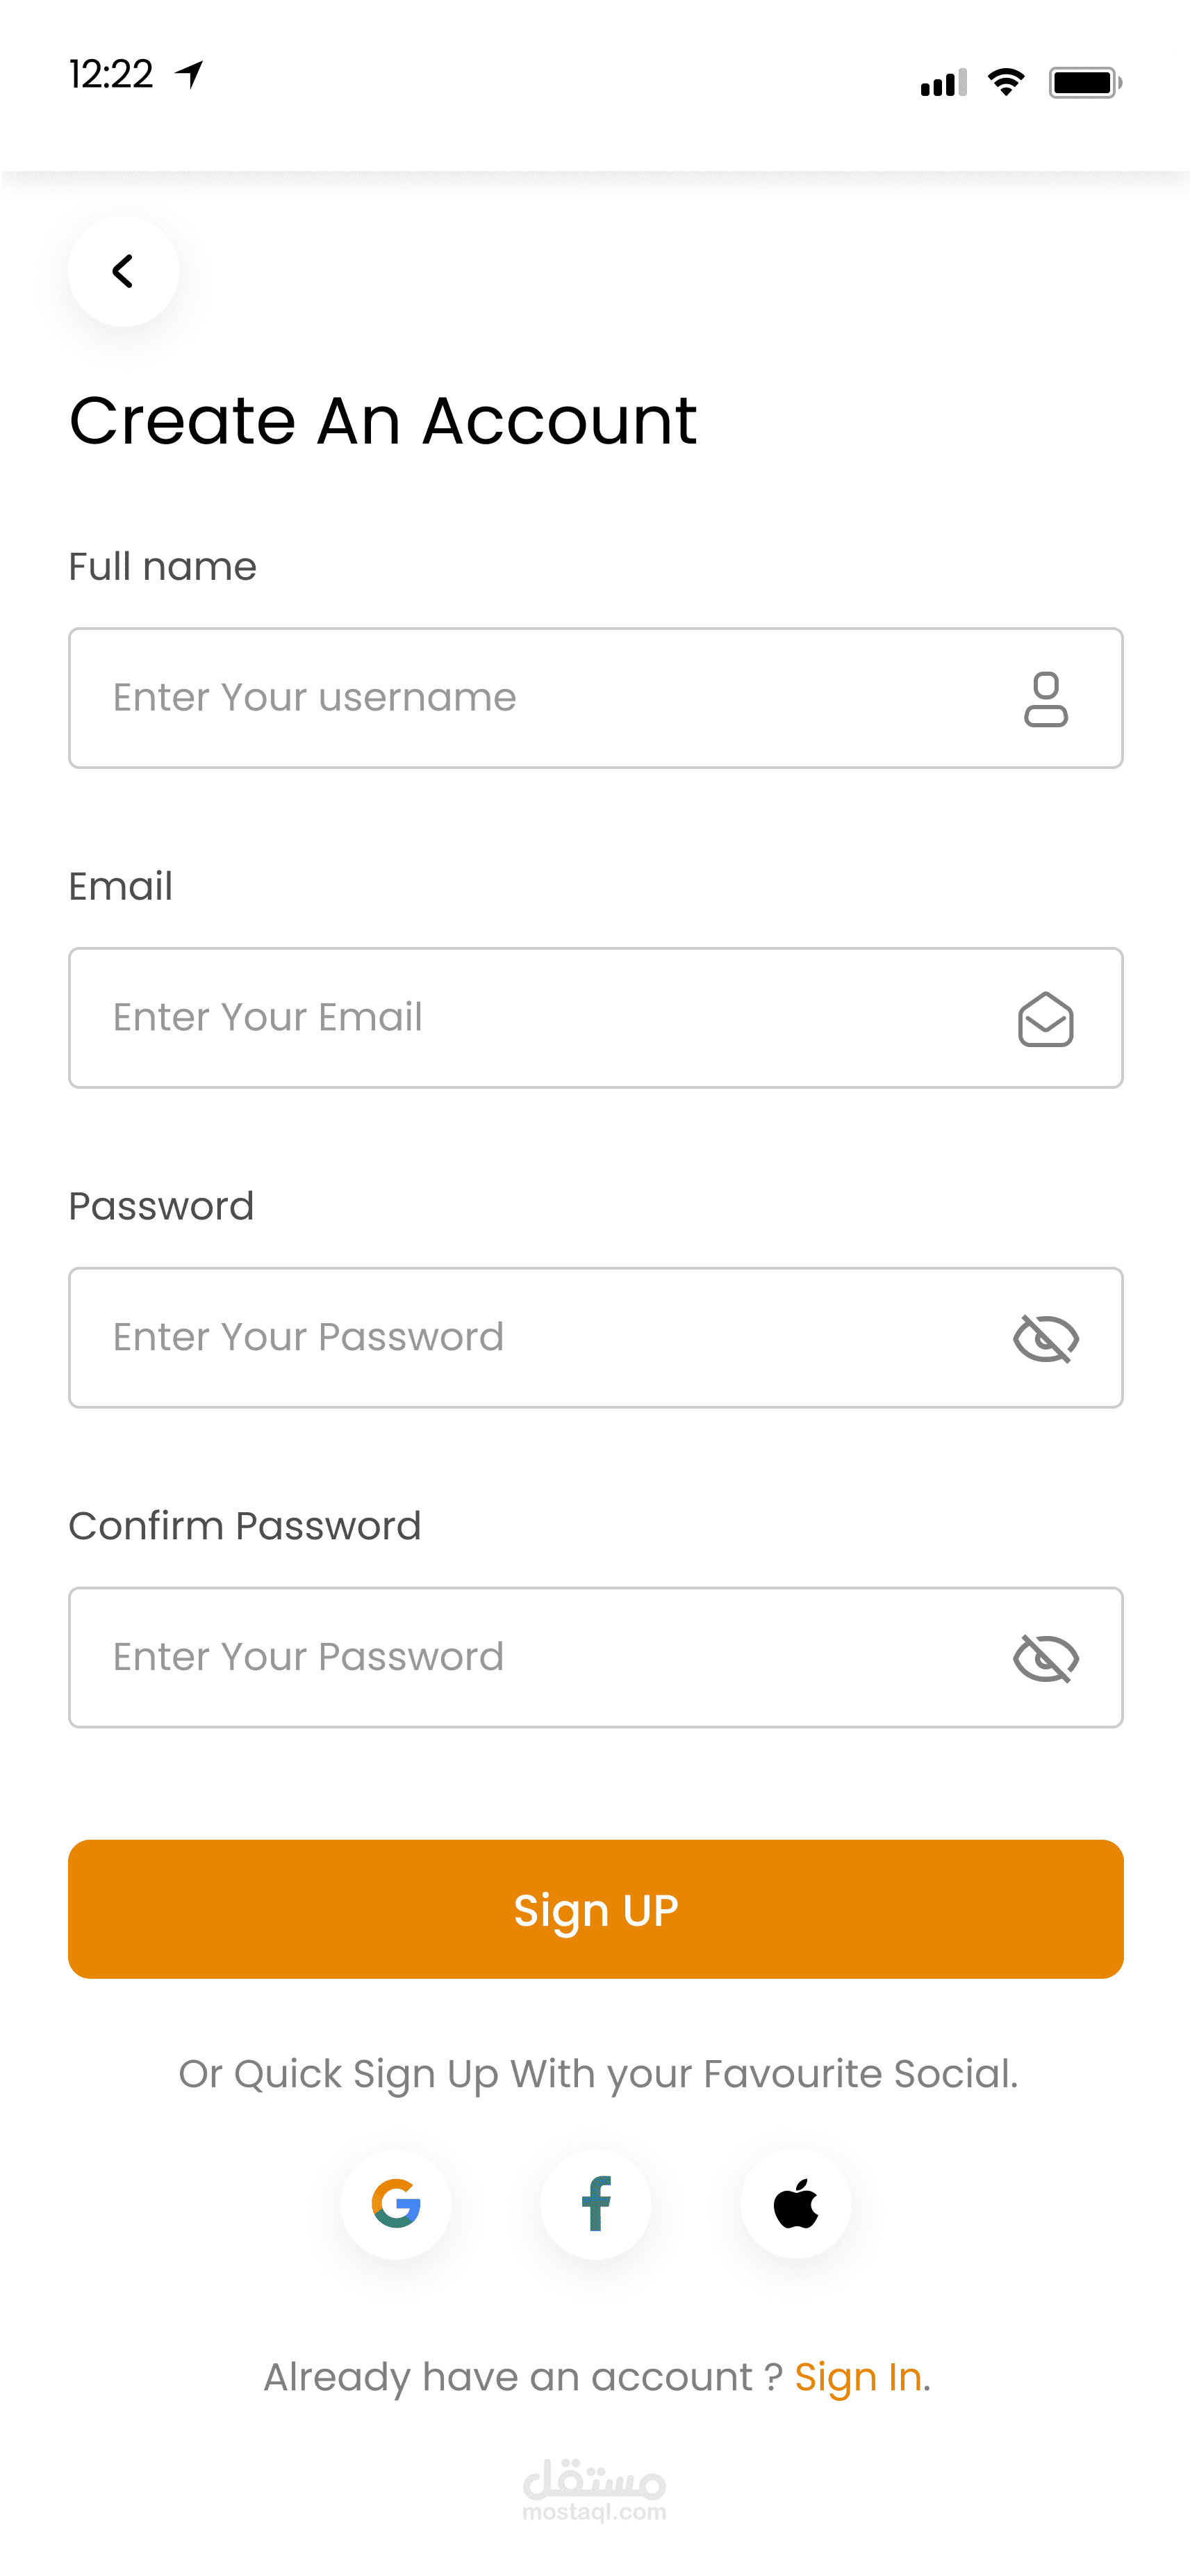Sign up with Google icon

tap(396, 2204)
